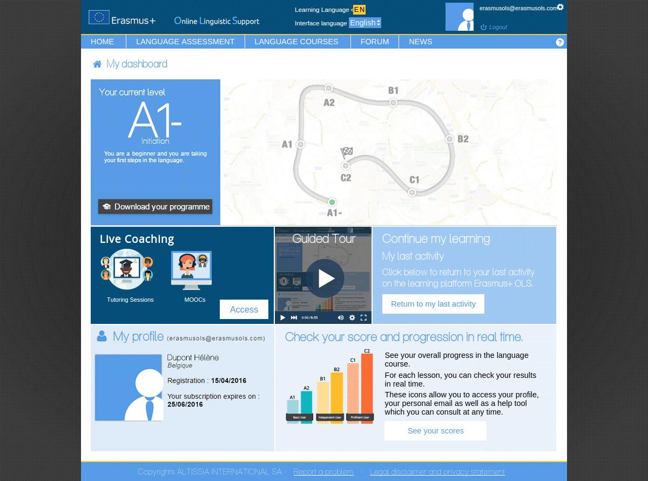This screenshot has width=648, height=481.
Task: Click the A1- green marker on map
Action: click(x=332, y=202)
